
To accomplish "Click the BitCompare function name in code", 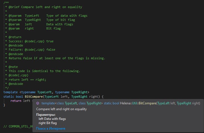I will (34, 97).
